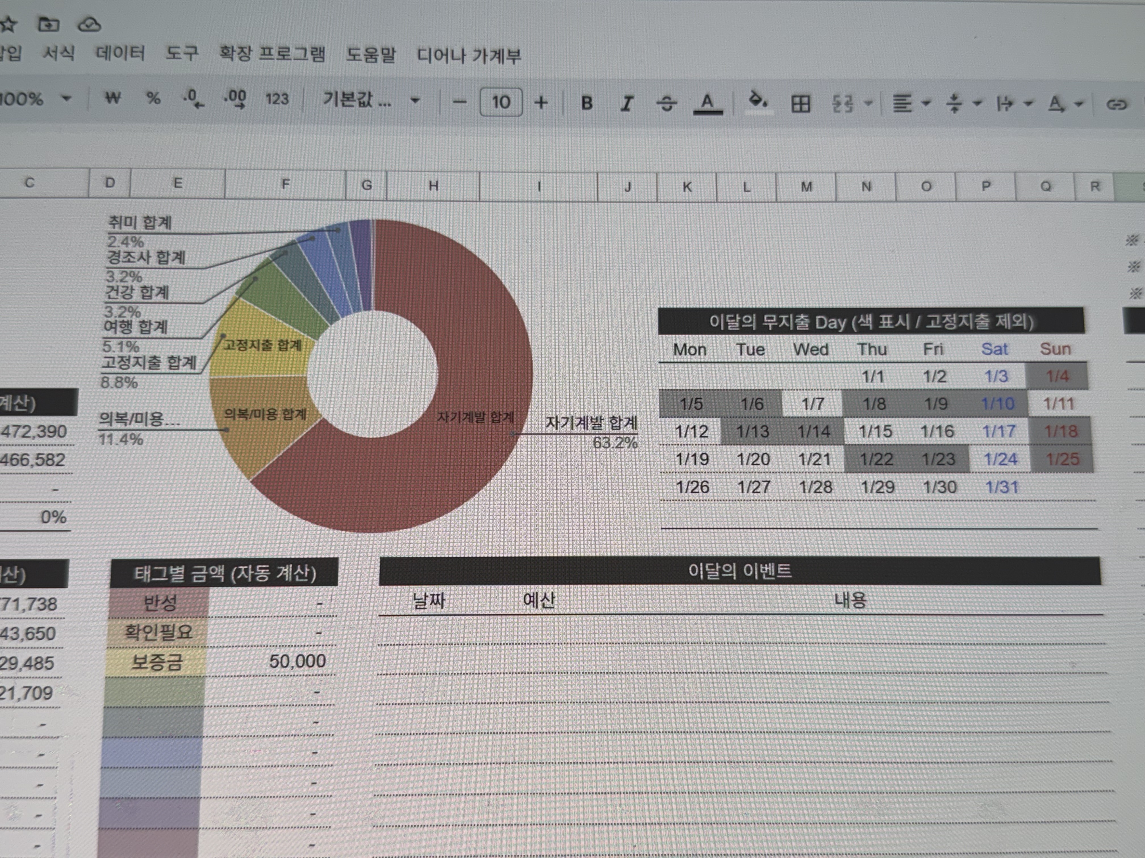The image size is (1145, 858).
Task: Click the move-to-folder icon
Action: click(49, 24)
